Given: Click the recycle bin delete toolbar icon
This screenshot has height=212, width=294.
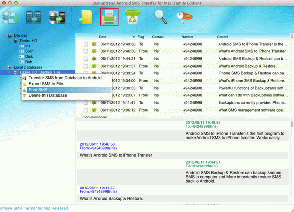Looking at the screenshot, I should [x=132, y=17].
